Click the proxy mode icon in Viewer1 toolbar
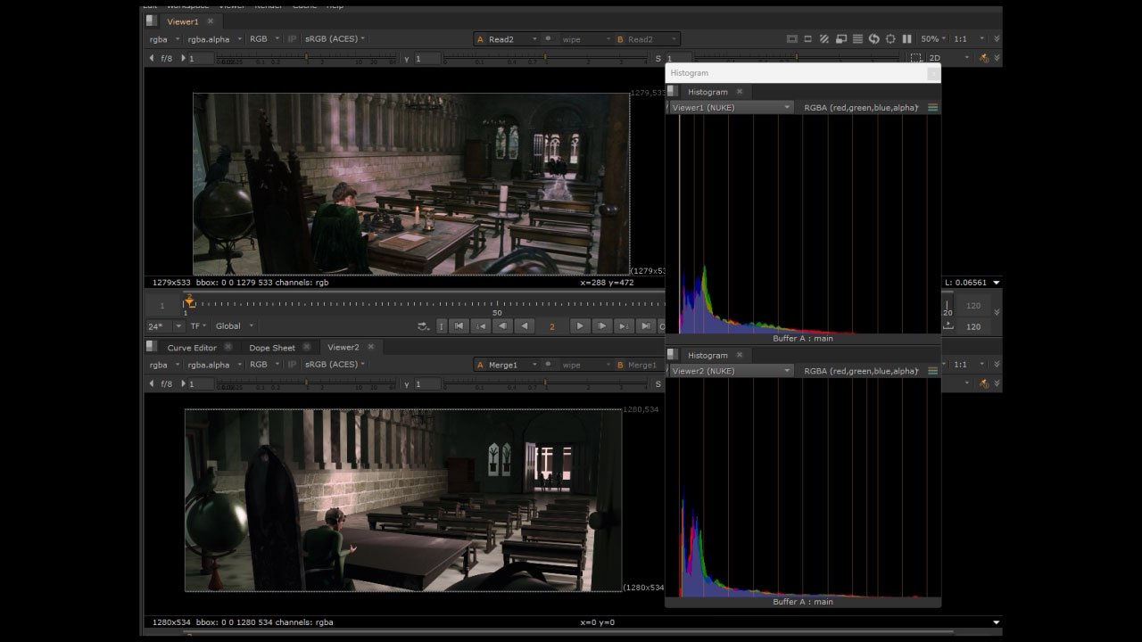The width and height of the screenshot is (1142, 642). (x=808, y=39)
